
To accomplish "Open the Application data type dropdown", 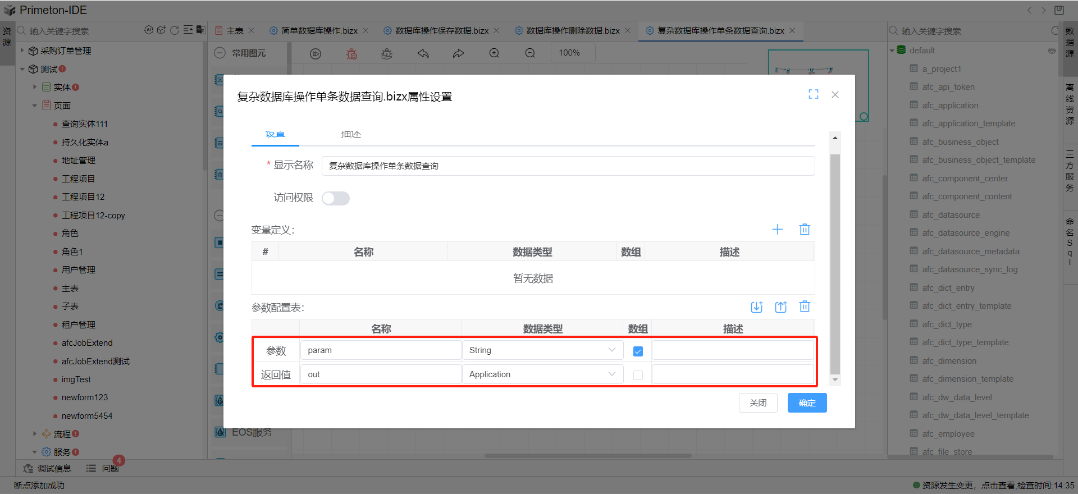I will click(x=542, y=374).
